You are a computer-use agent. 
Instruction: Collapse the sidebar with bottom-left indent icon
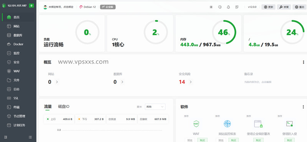(x=5, y=137)
